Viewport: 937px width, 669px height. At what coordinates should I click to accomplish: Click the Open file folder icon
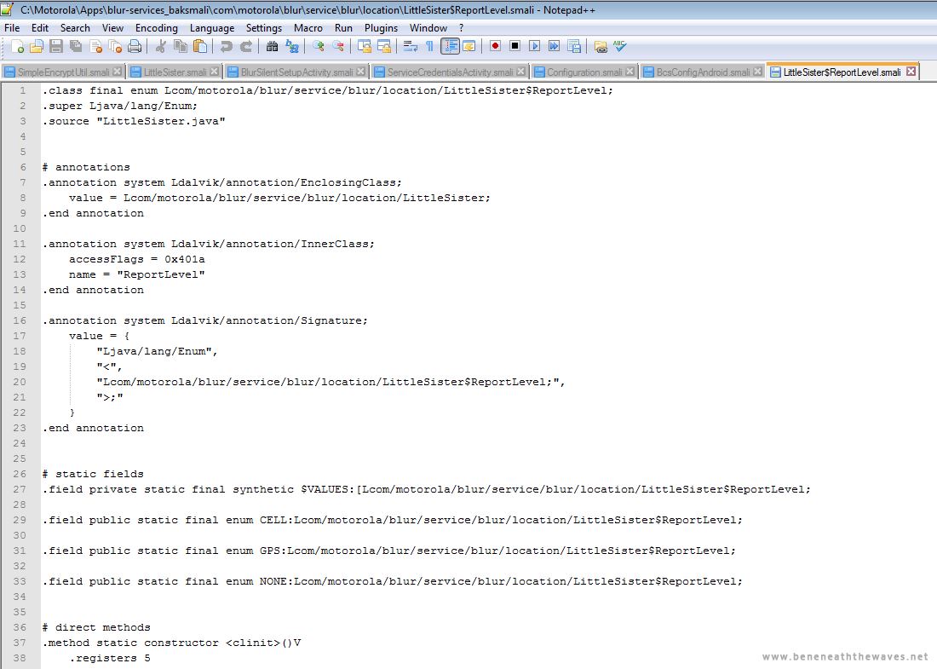point(37,47)
